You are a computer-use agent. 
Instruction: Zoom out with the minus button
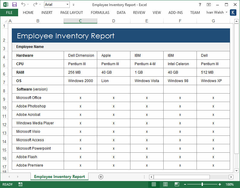185,184
